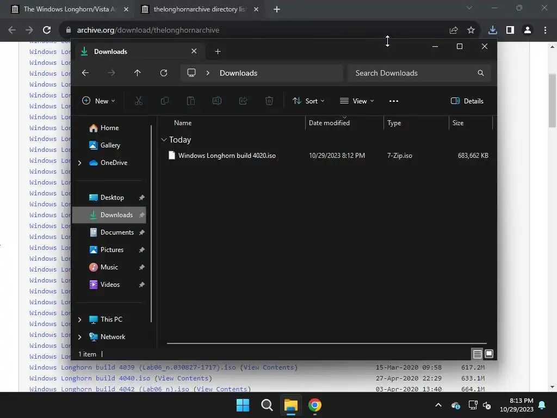Expand This PC in navigation pane
This screenshot has width=557, height=418.
[79, 319]
